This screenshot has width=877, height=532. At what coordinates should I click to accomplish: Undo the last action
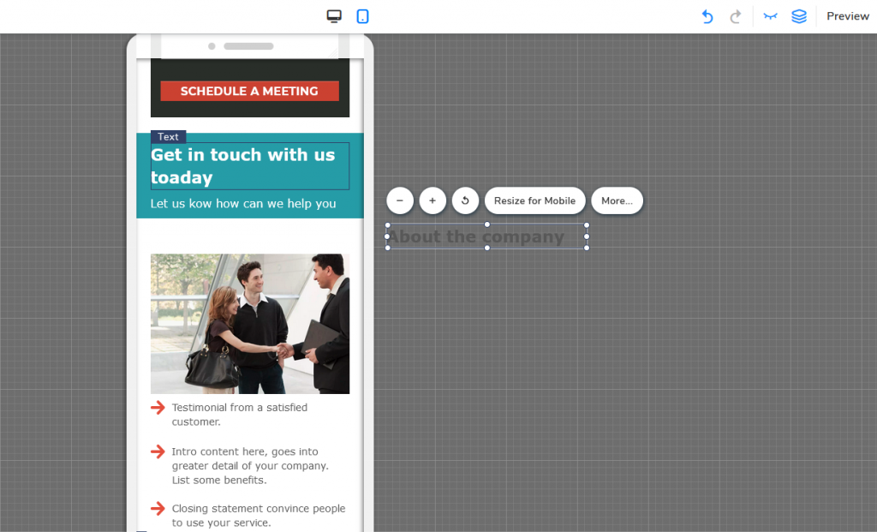(x=707, y=17)
